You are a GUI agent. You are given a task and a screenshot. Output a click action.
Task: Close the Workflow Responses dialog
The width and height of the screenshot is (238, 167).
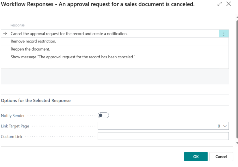(229, 4)
